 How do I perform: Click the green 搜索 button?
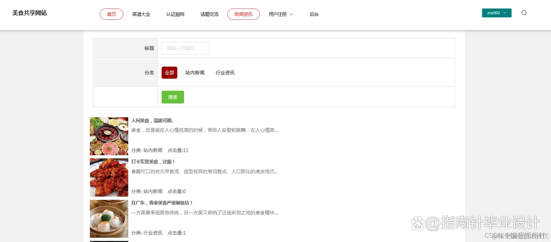[x=173, y=97]
